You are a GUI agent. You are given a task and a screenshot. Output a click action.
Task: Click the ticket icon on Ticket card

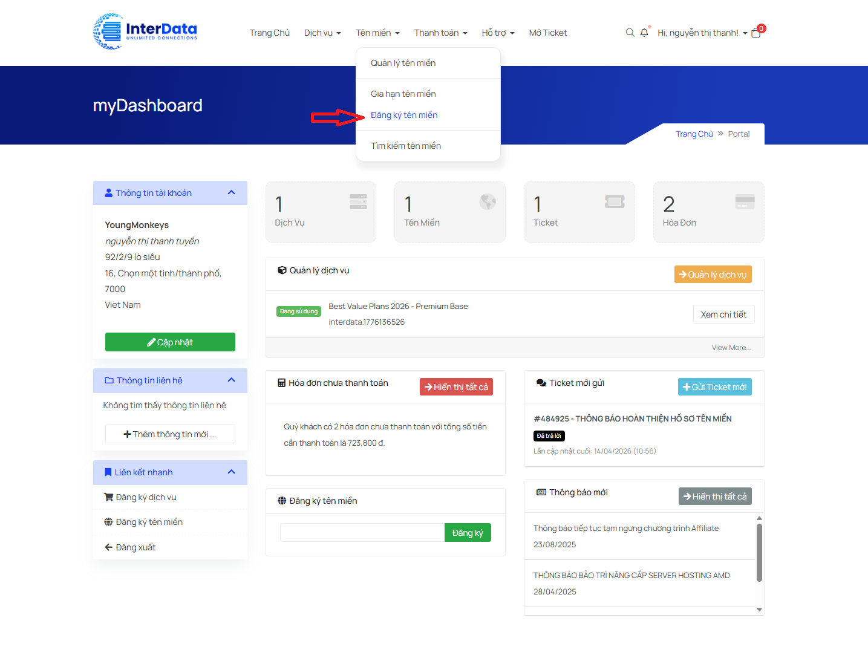615,202
